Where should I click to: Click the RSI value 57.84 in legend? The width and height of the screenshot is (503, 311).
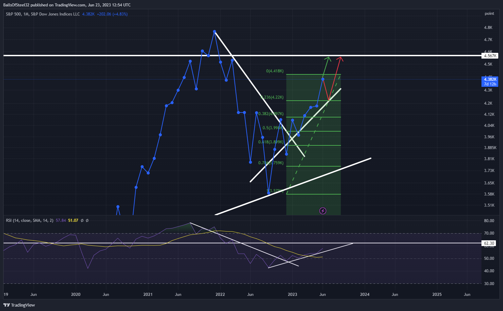[x=61, y=220]
